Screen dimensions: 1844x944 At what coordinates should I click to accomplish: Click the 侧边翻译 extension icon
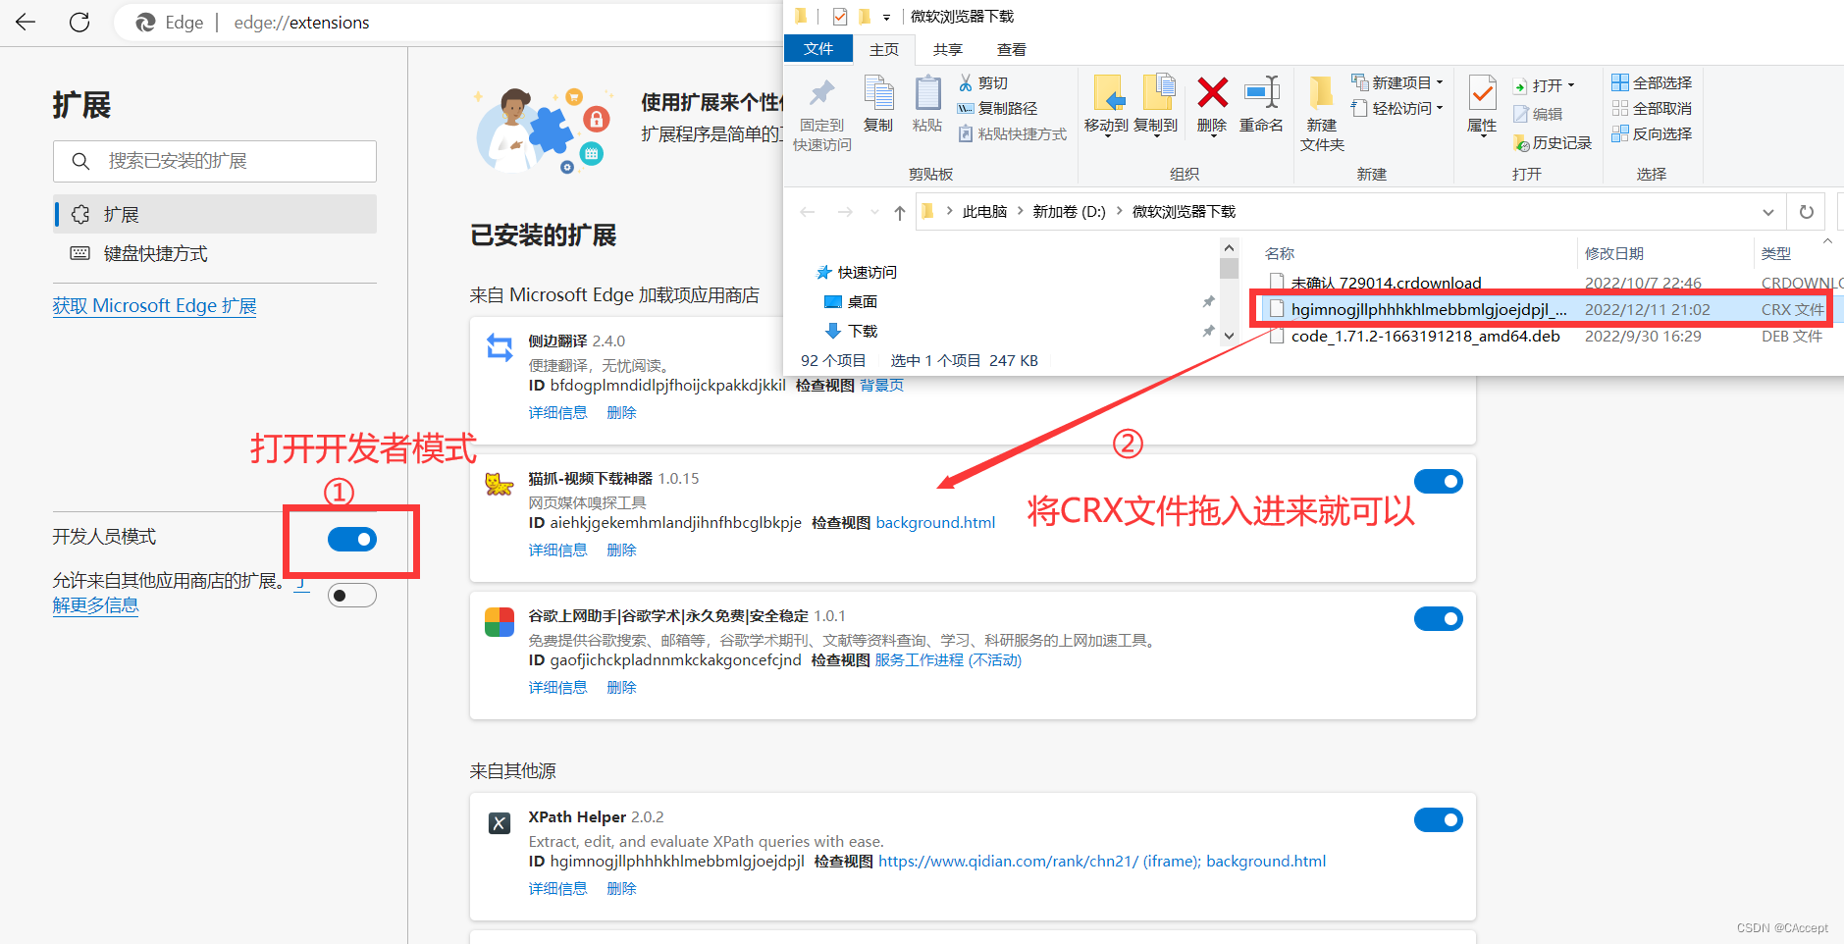(x=500, y=347)
